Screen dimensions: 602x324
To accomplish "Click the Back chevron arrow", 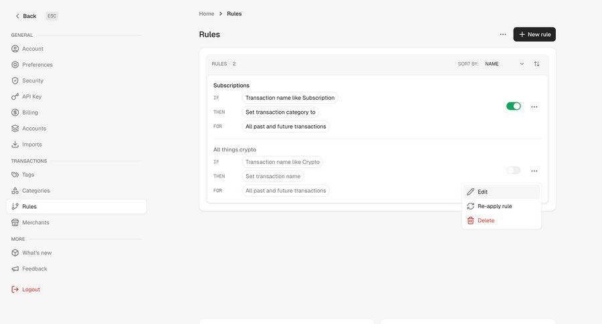I will pyautogui.click(x=17, y=16).
